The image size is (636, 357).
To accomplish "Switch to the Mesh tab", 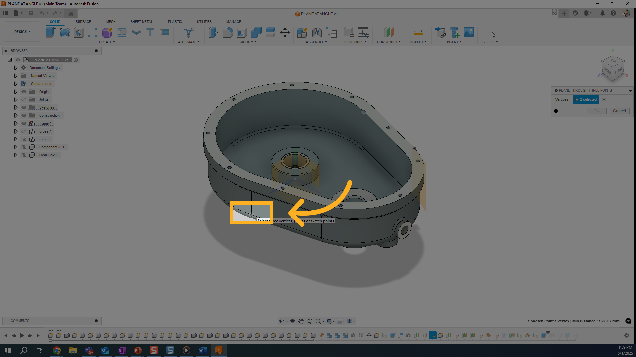I will point(111,22).
